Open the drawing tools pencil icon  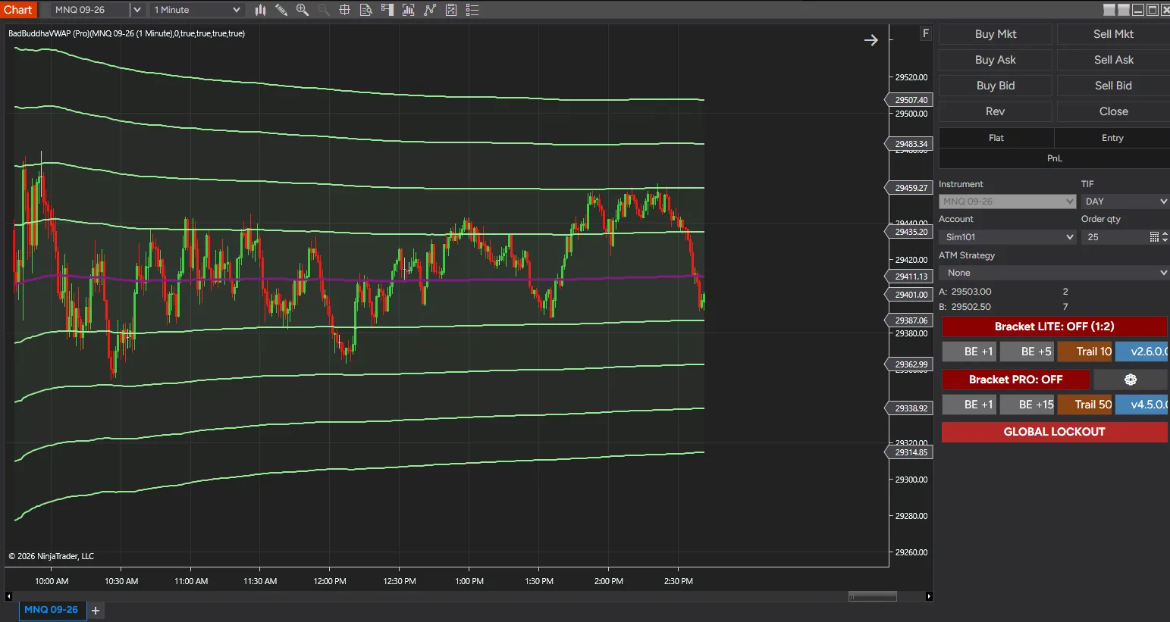281,10
